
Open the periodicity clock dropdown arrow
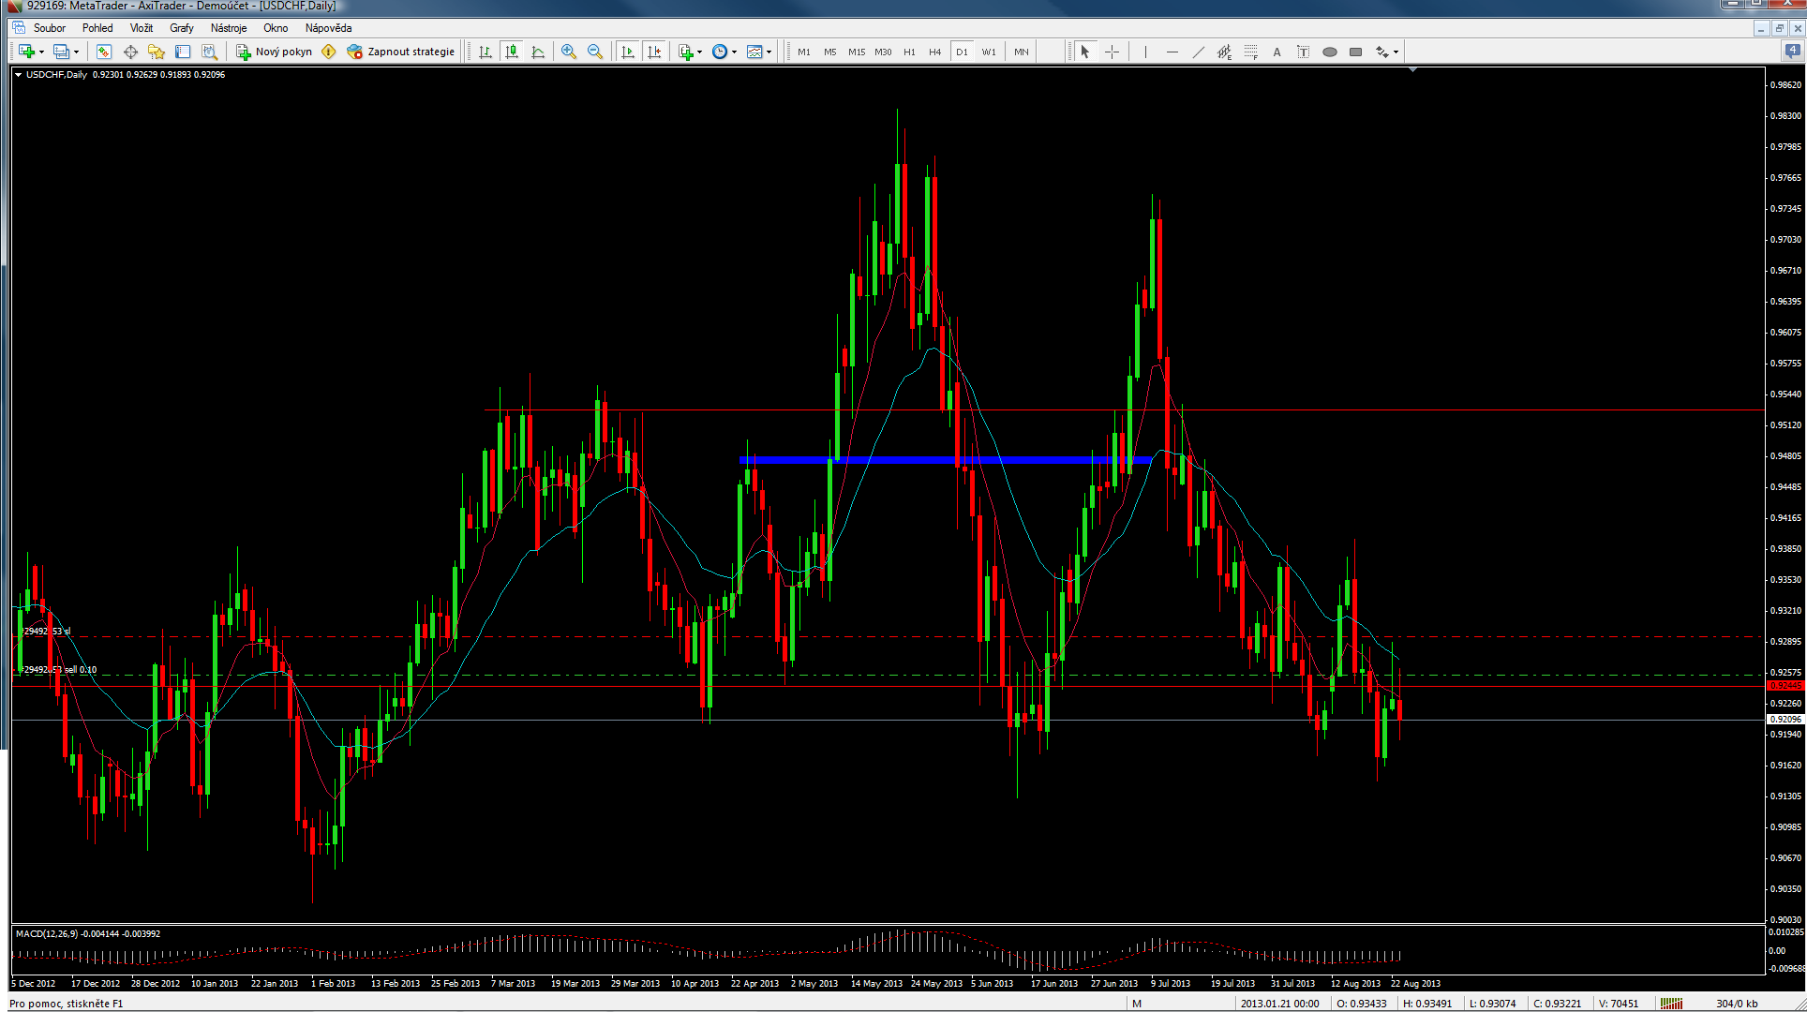pyautogui.click(x=734, y=52)
